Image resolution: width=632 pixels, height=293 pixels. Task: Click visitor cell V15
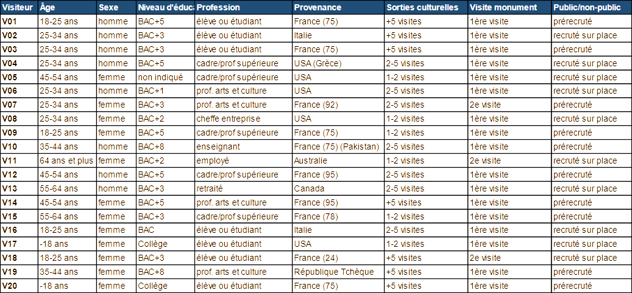[x=20, y=216]
